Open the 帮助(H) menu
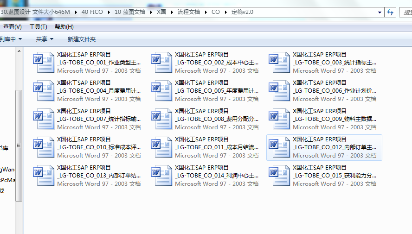Screen dimensions: 412x234 pos(64,27)
